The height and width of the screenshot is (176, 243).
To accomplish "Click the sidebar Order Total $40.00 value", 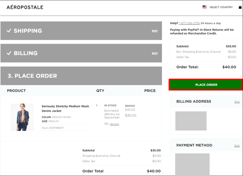I will point(229,67).
